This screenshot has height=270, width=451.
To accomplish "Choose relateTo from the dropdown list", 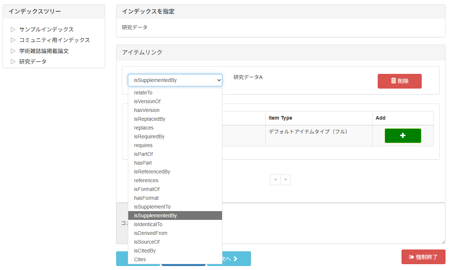I will (x=143, y=93).
